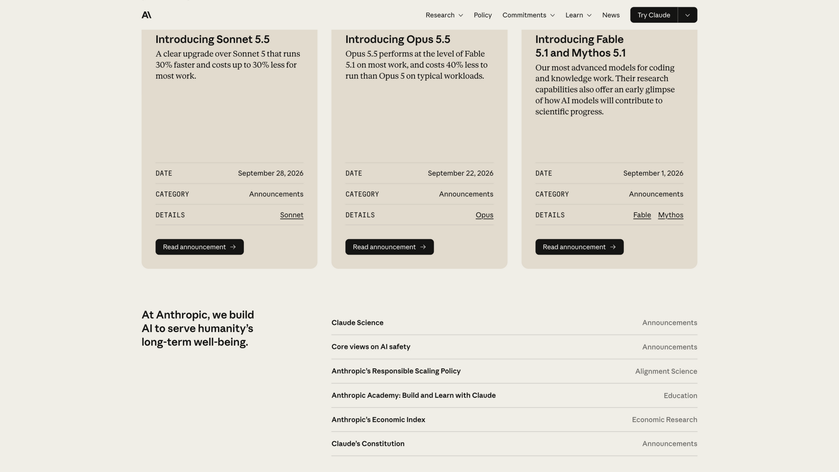Expand the Learn dropdown menu
839x472 pixels.
pyautogui.click(x=578, y=15)
